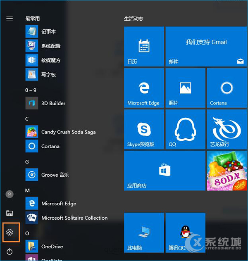Open Candy Crush Soda Saga list entry

click(x=60, y=132)
